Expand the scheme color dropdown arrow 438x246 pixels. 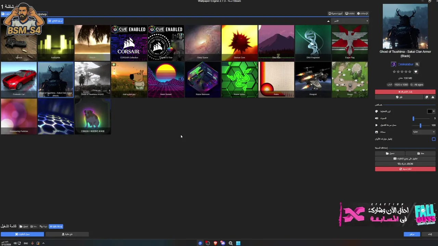coord(434,111)
